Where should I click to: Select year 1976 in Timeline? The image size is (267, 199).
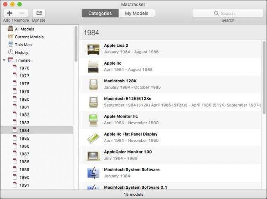coord(24,68)
